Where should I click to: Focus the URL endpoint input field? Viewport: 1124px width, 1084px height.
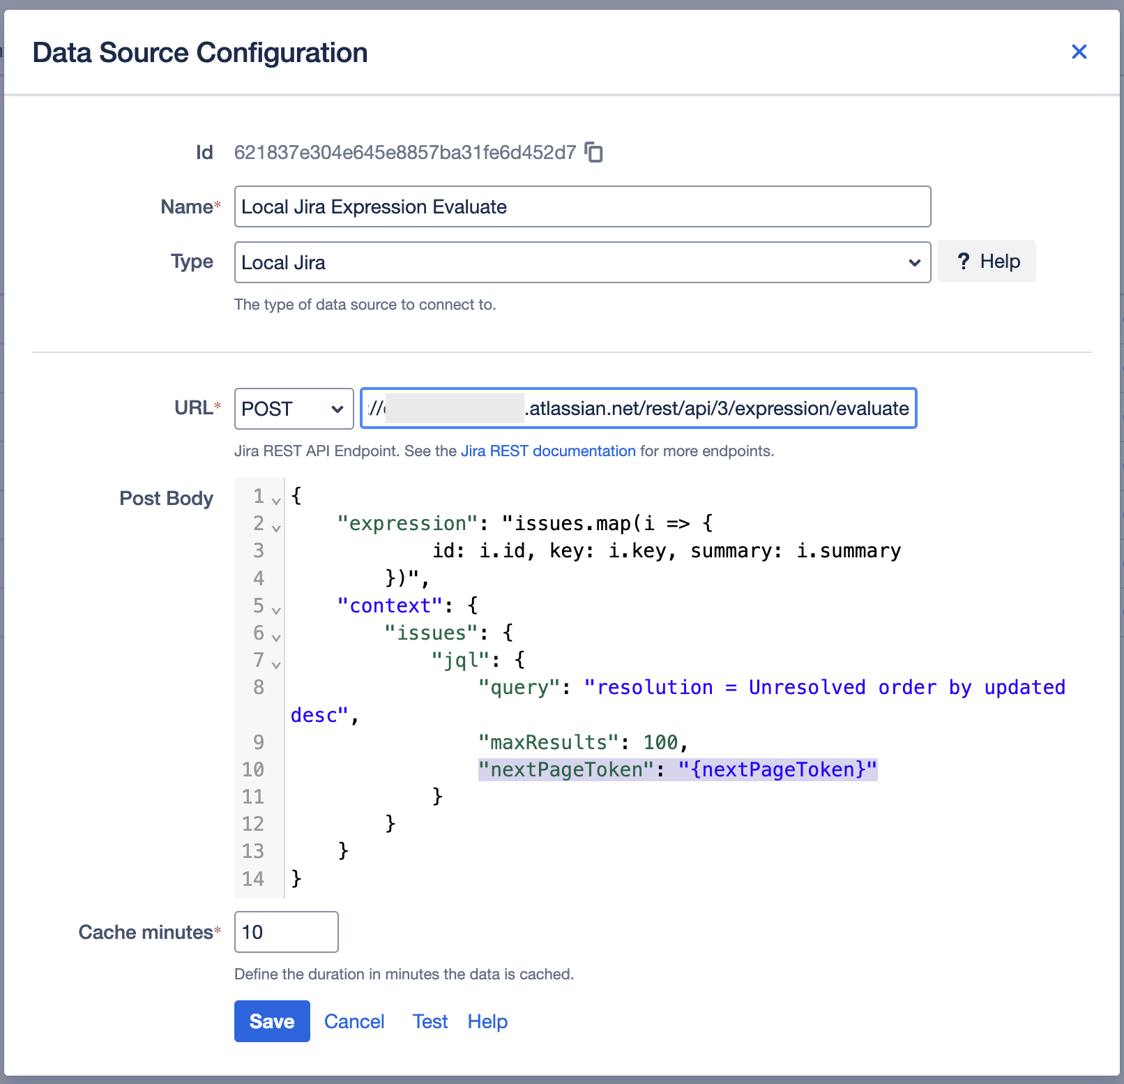(637, 409)
